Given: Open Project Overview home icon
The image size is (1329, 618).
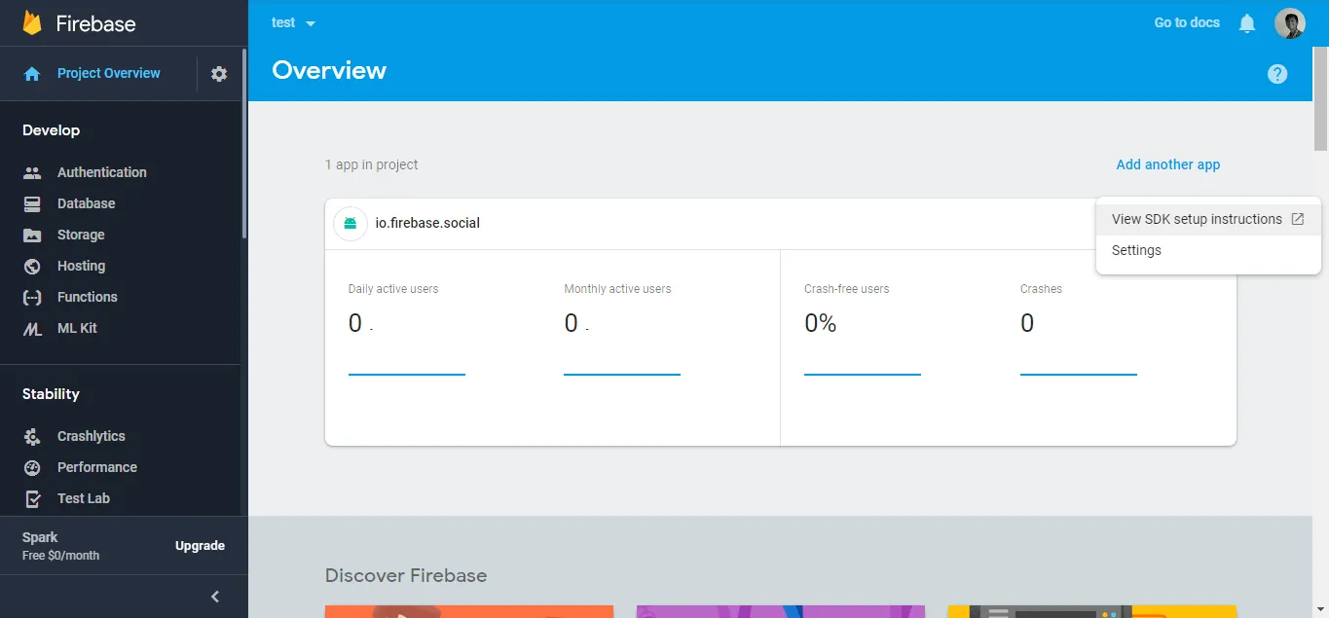Looking at the screenshot, I should click(32, 74).
